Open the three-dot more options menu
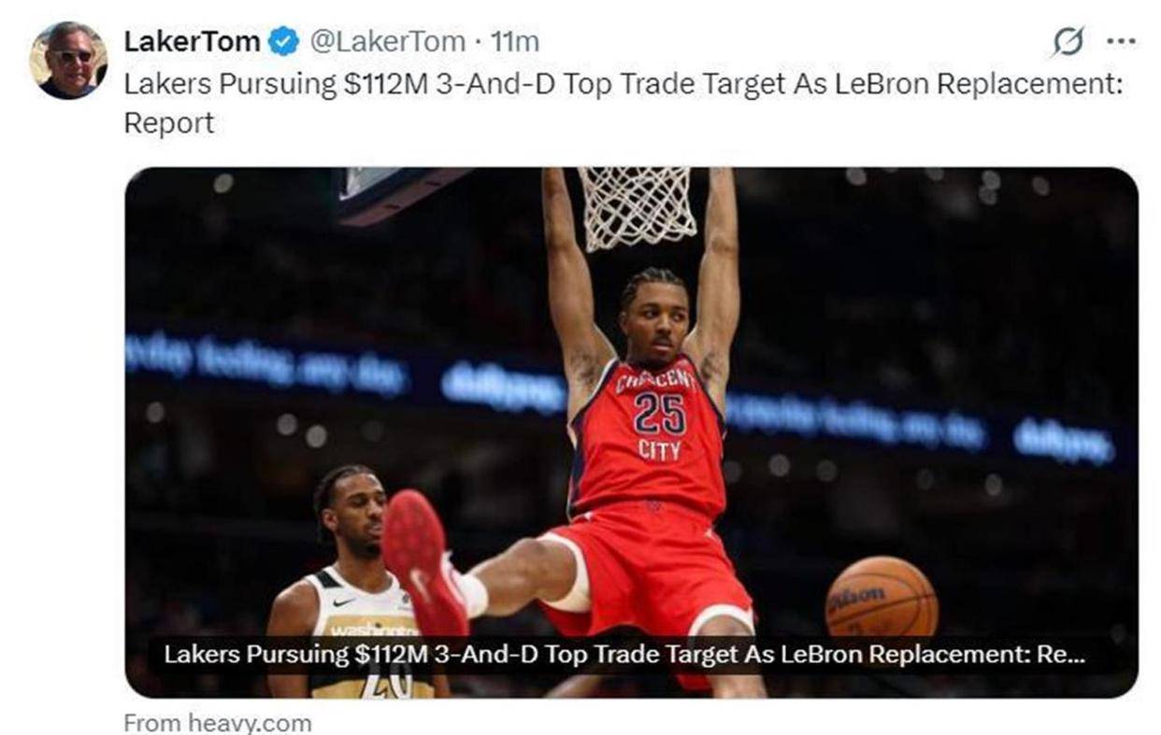The width and height of the screenshot is (1161, 735). 1120,41
